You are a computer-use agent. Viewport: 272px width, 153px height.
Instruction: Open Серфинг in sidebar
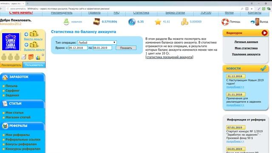point(12,91)
